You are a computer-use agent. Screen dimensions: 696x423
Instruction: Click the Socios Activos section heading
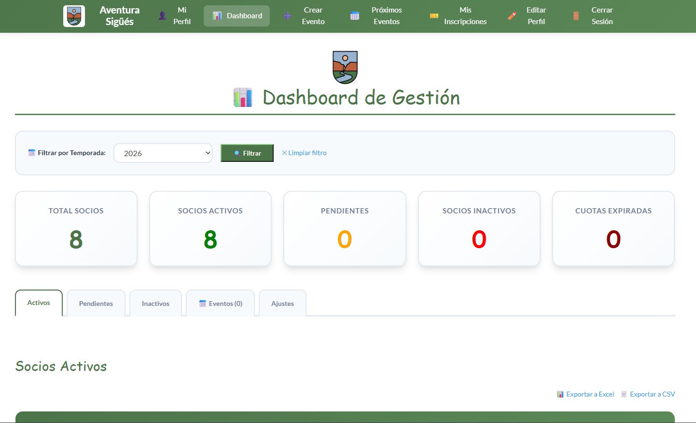coord(61,366)
